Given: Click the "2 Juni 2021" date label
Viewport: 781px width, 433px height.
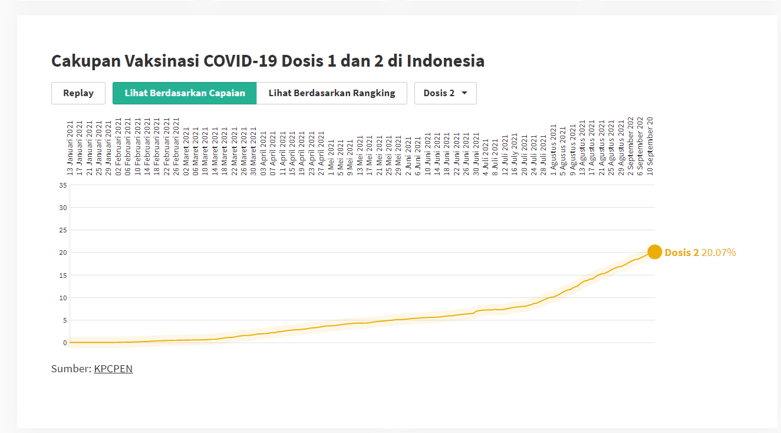Looking at the screenshot, I should [x=408, y=157].
